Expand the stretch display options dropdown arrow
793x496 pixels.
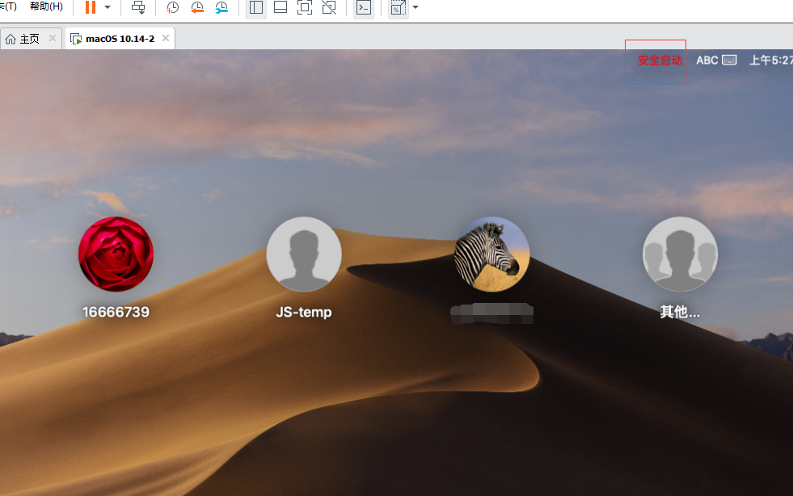coord(415,7)
